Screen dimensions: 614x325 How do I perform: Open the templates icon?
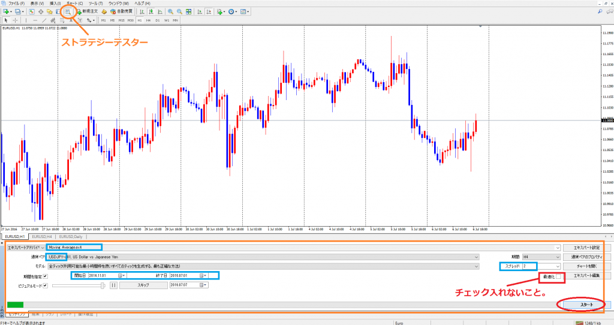tap(245, 12)
